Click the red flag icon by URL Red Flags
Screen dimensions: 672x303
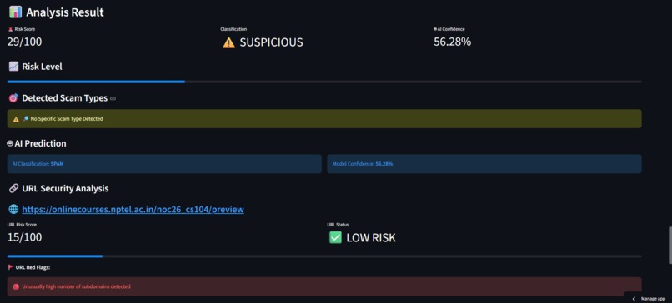[11, 267]
